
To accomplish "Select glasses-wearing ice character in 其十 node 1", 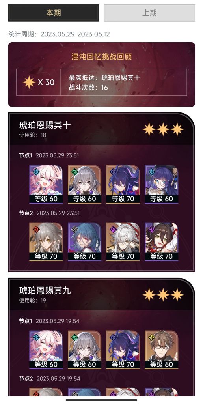I will (x=161, y=184).
